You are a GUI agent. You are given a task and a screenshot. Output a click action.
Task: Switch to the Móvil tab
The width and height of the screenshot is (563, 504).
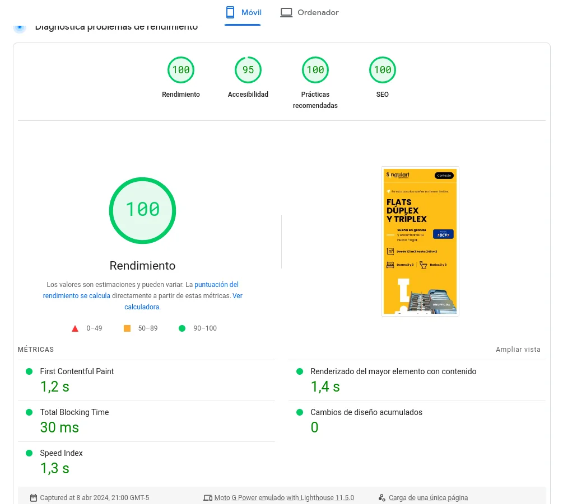[243, 12]
